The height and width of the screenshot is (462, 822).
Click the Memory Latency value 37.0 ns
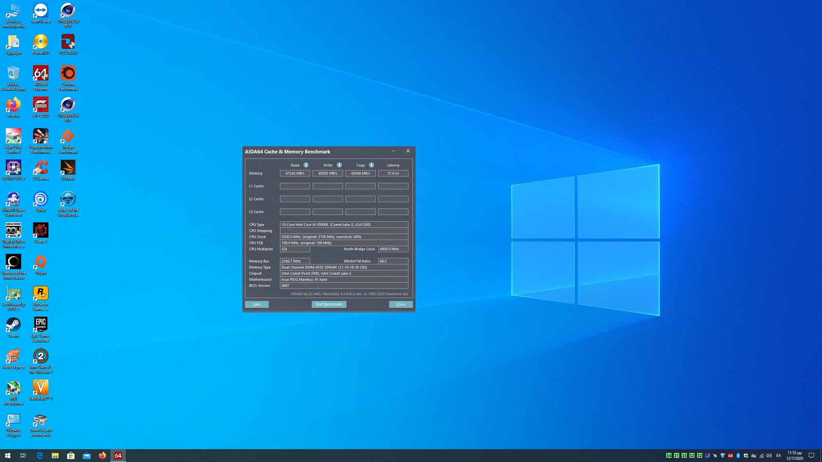point(394,174)
